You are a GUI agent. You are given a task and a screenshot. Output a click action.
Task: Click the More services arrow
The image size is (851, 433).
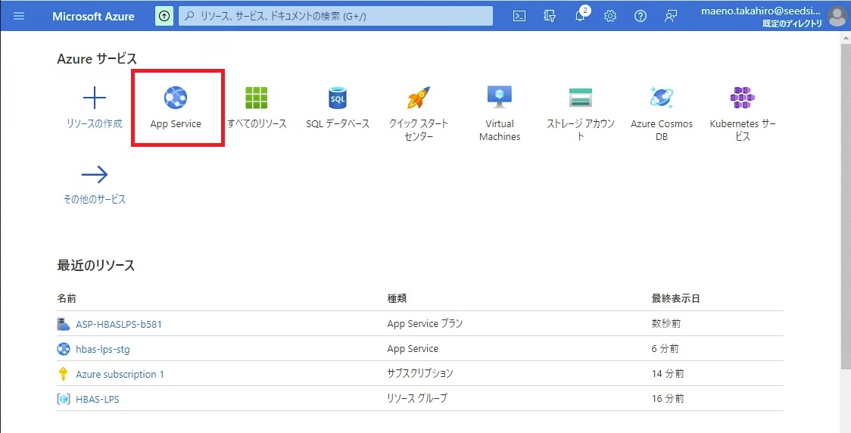pos(94,175)
